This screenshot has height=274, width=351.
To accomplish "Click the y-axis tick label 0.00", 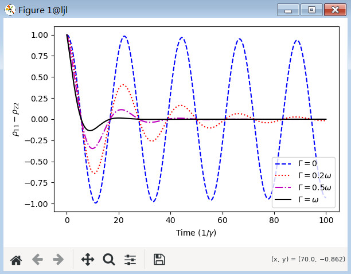I will (x=40, y=119).
